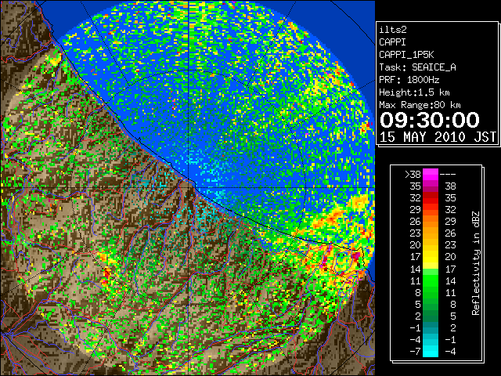Click the '14' left legend label
501x376 pixels.
click(416, 269)
